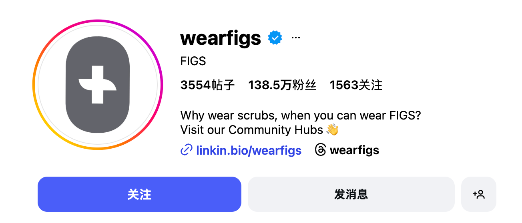
Task: Open the 138.5万粉丝 followers list
Action: pyautogui.click(x=282, y=85)
